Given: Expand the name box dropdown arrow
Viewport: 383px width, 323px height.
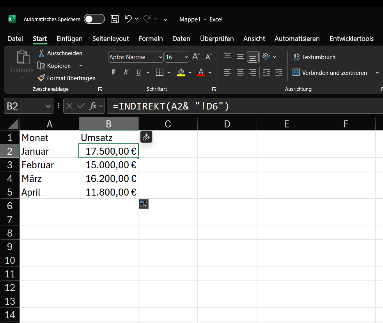Looking at the screenshot, I should coord(48,106).
